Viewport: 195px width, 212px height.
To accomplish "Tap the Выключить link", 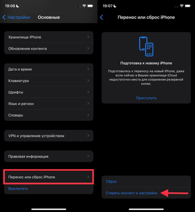I will [x=18, y=189].
